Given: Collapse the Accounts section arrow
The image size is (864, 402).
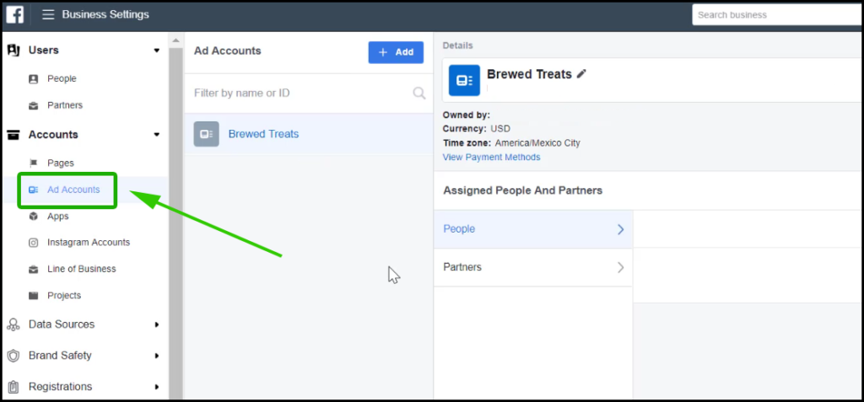Looking at the screenshot, I should pos(156,135).
